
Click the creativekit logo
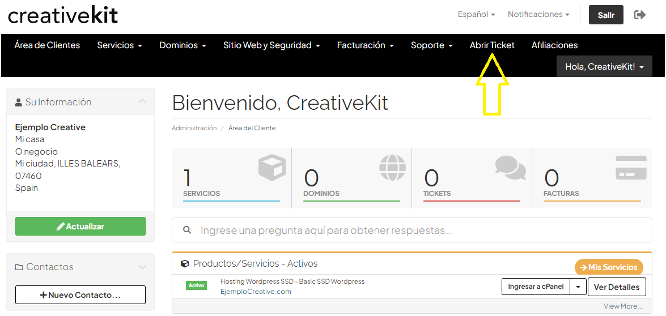[x=63, y=15]
